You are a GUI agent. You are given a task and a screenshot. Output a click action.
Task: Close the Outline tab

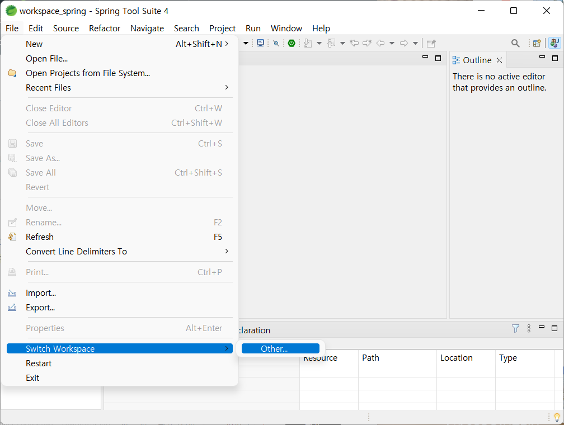pyautogui.click(x=499, y=60)
